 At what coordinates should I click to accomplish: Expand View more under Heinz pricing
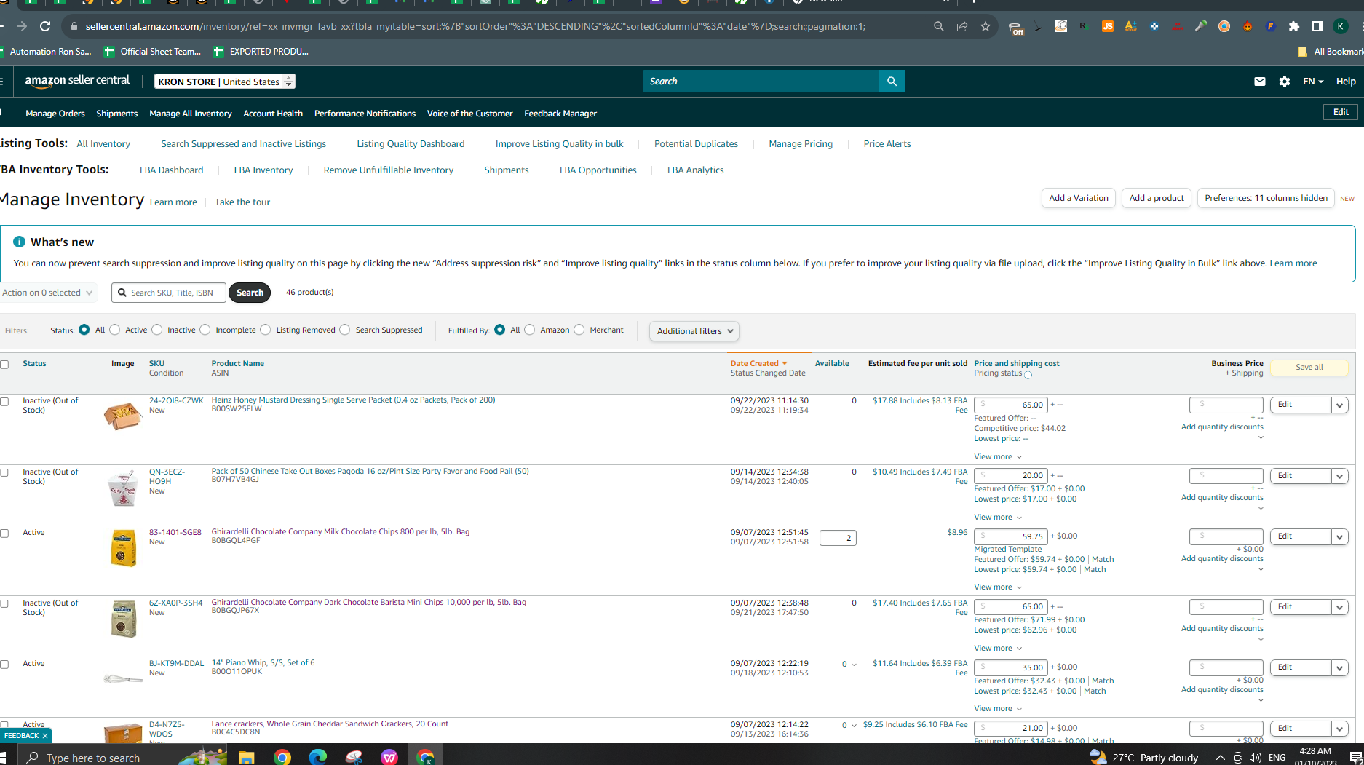998,457
